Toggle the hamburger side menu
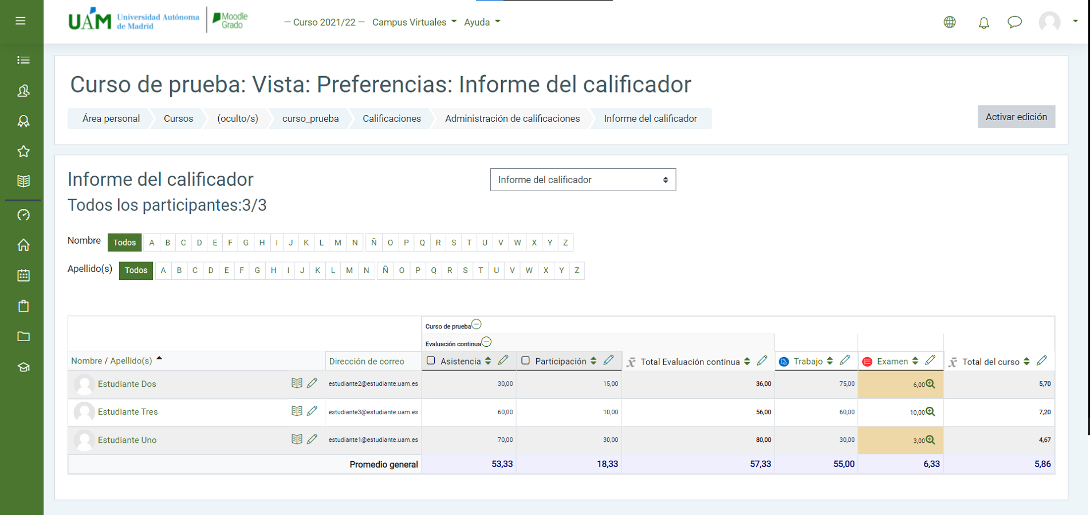The image size is (1090, 515). [21, 21]
